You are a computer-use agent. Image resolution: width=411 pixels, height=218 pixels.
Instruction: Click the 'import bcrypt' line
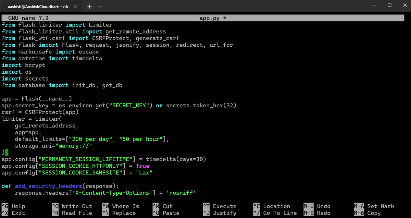point(23,65)
